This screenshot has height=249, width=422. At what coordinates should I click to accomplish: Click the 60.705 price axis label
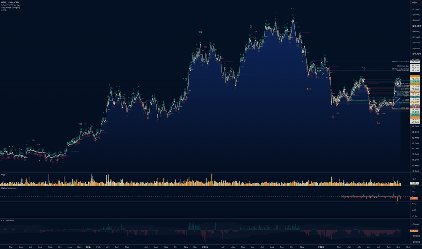pyautogui.click(x=415, y=122)
